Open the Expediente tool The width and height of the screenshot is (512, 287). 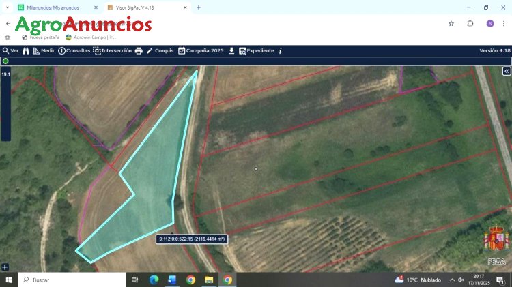pos(256,51)
